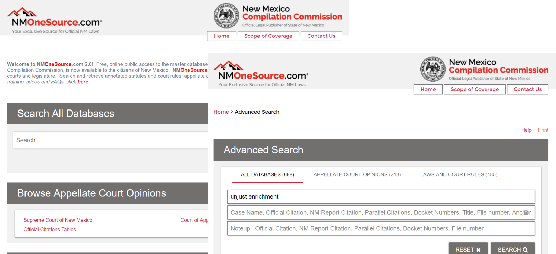Image resolution: width=556 pixels, height=254 pixels.
Task: Click the red 'here' link for training videos
Action: coord(83,81)
